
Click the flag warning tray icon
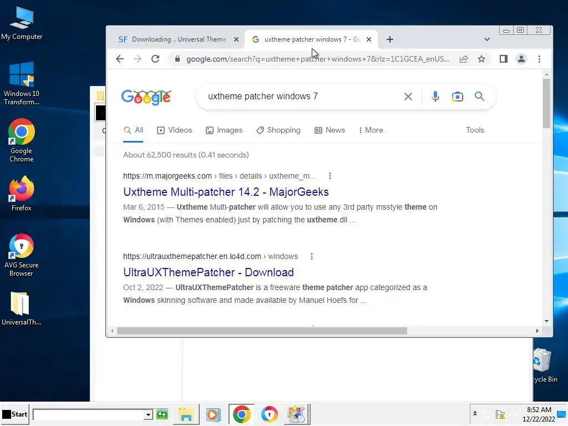click(500, 414)
